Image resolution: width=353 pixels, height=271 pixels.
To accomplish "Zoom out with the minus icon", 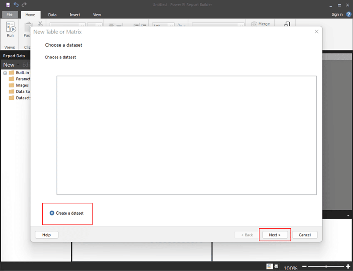I will tap(304, 266).
